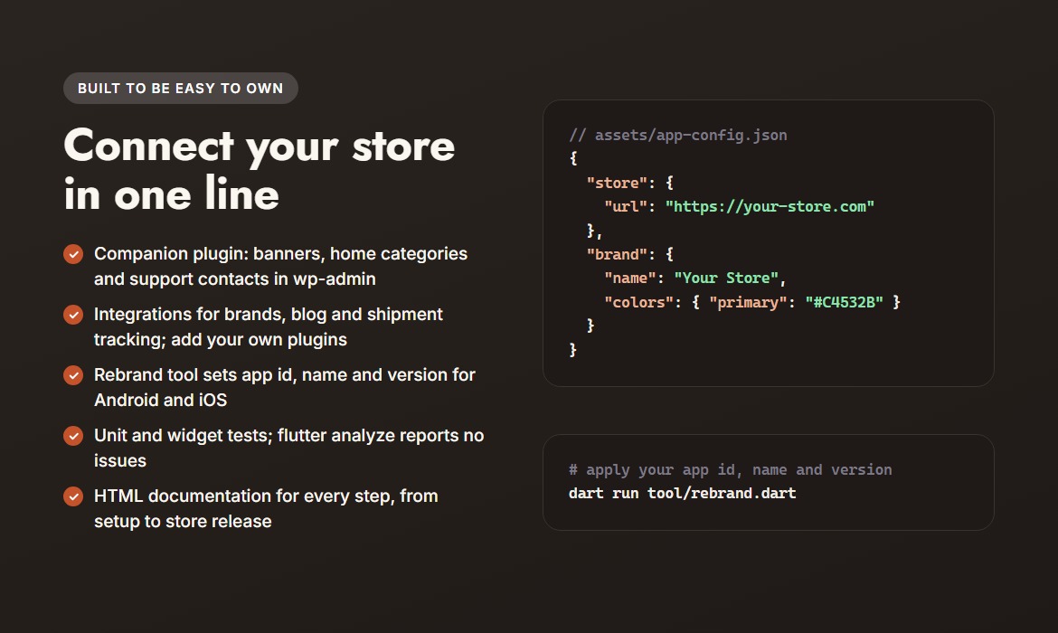Click the "primary" key in colors
This screenshot has height=633, width=1058.
click(748, 302)
